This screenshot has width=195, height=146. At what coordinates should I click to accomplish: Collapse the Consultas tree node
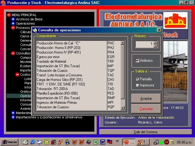coord(13,53)
